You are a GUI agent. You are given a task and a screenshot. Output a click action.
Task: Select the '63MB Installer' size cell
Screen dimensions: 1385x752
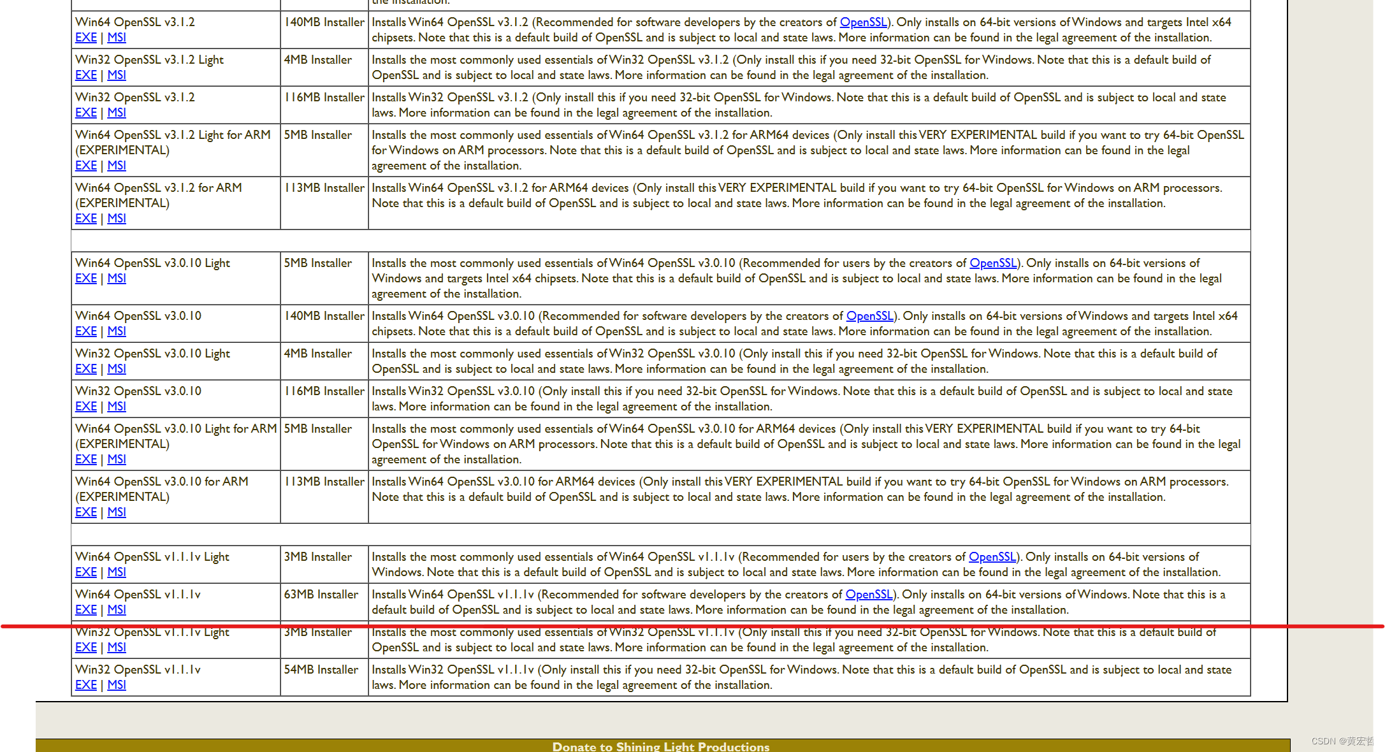pos(324,602)
